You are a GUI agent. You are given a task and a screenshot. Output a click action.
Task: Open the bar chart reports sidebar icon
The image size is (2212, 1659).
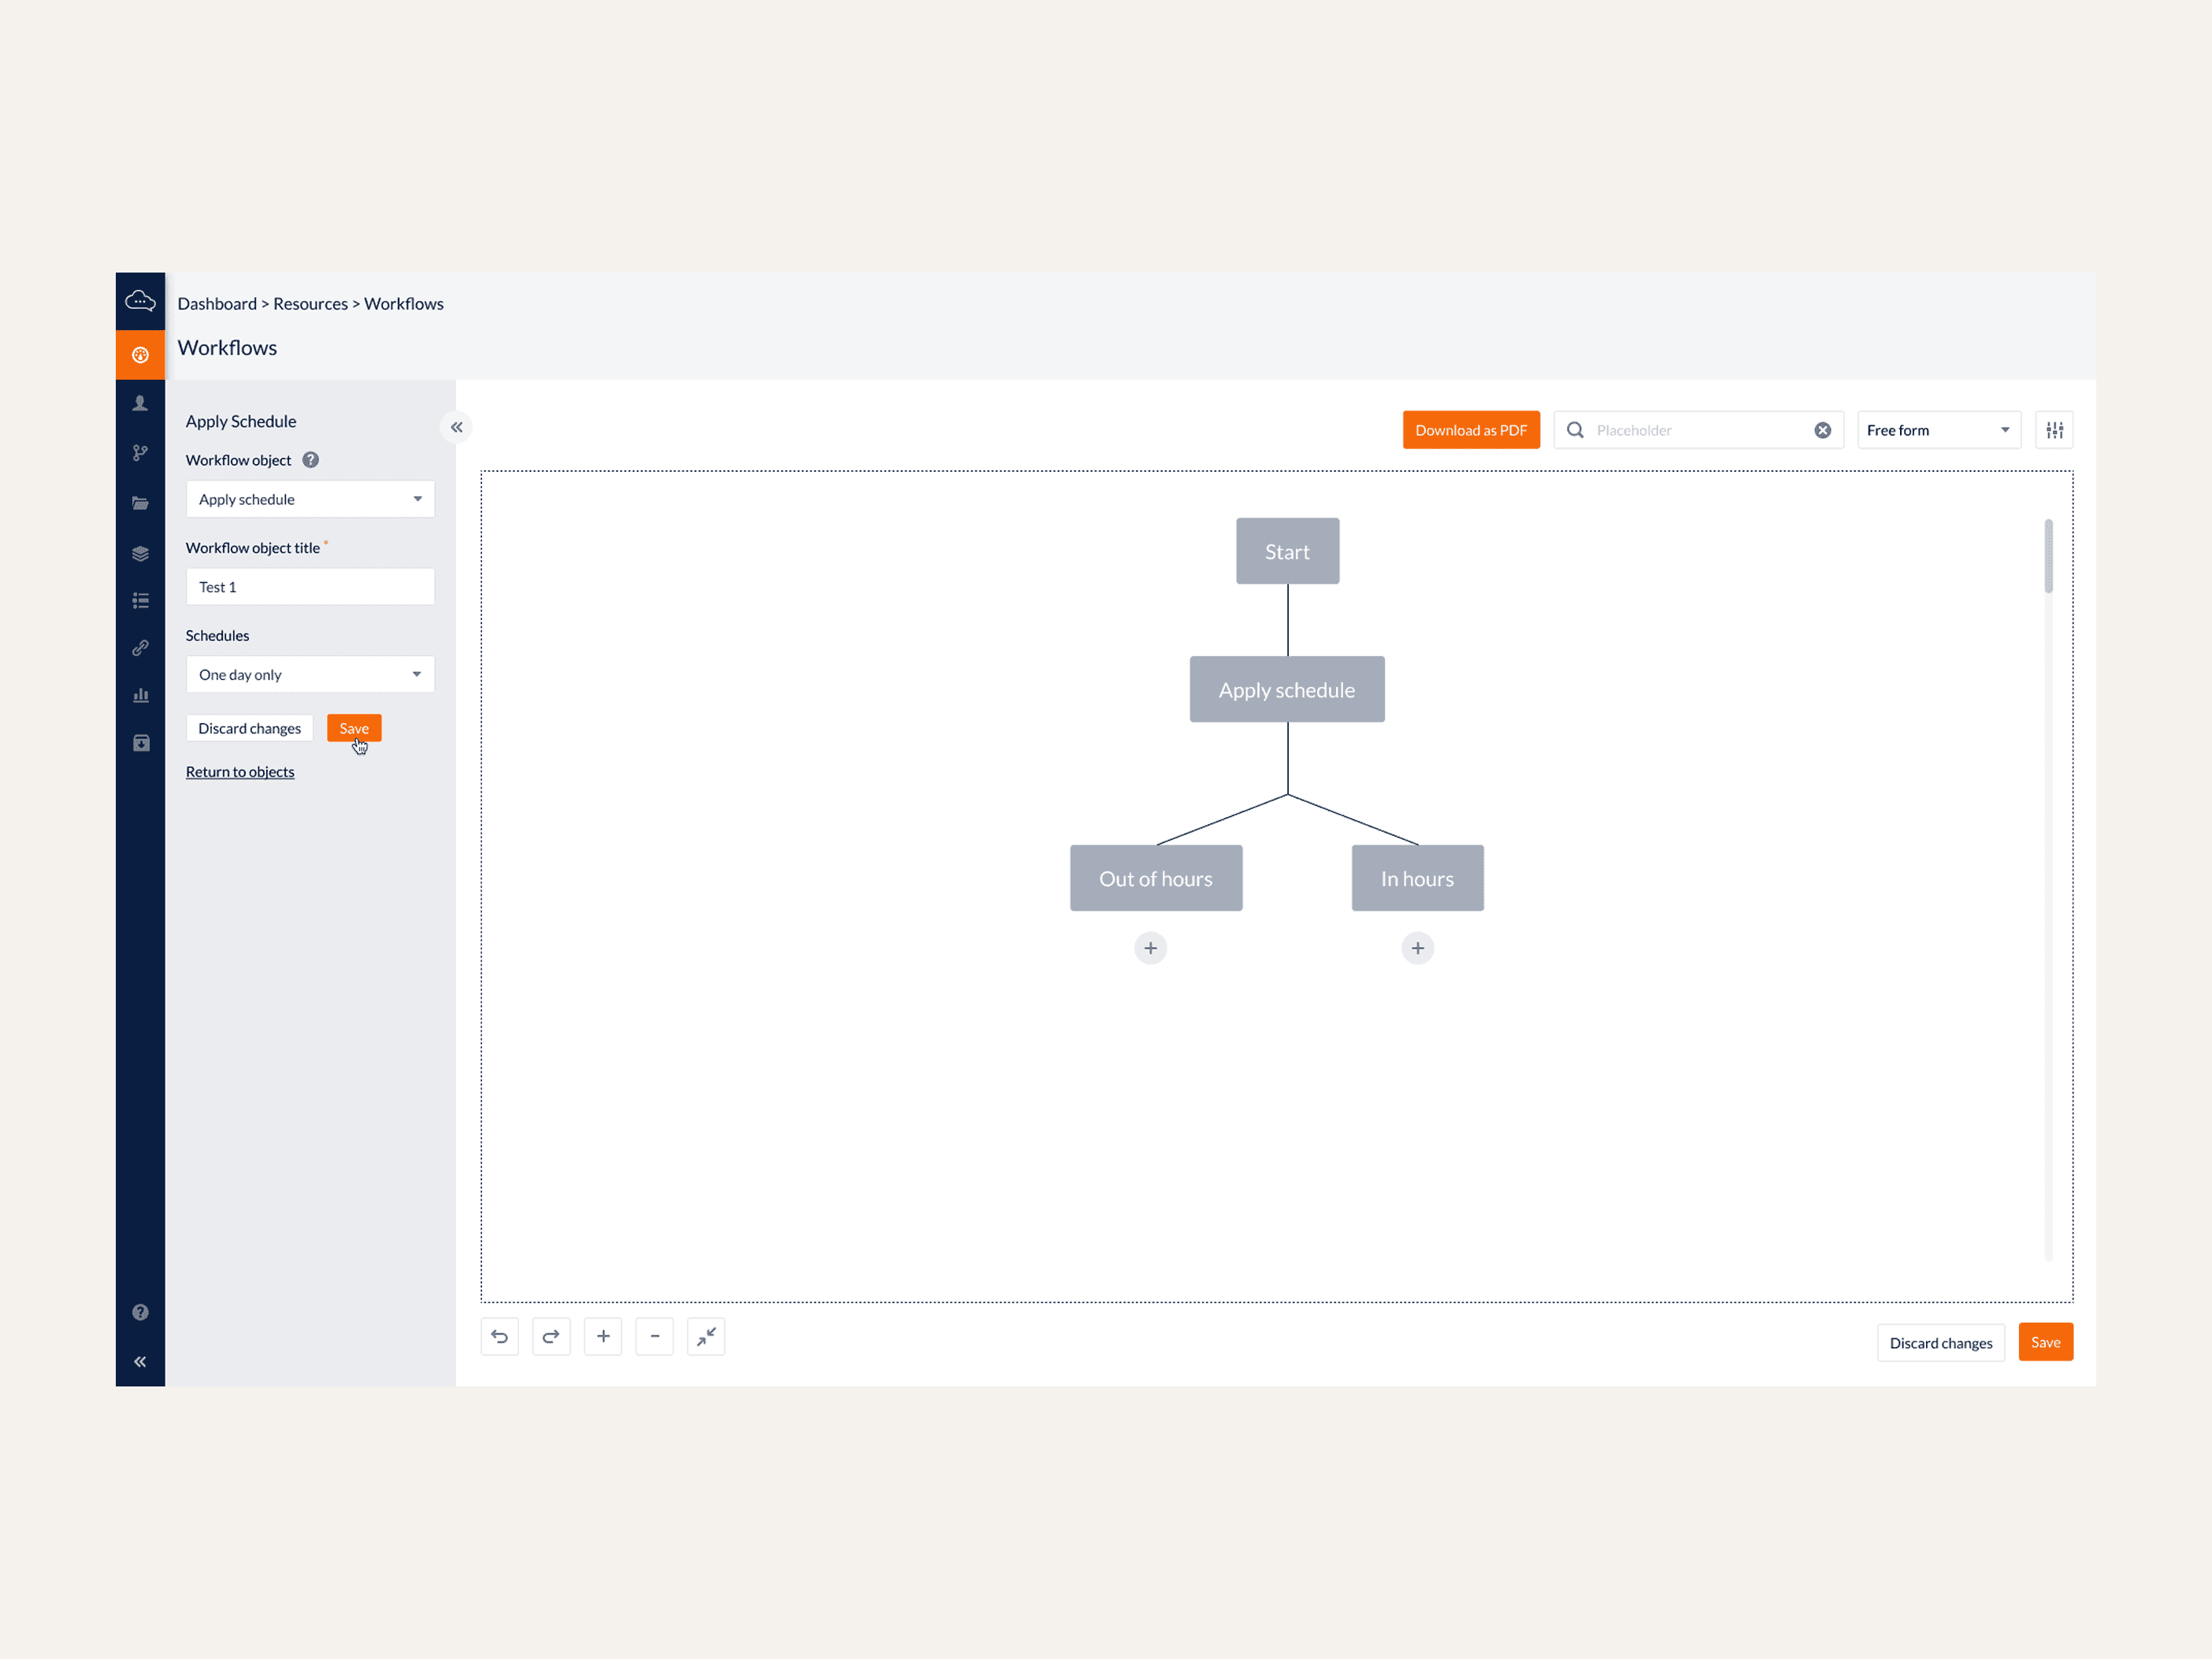coord(140,695)
